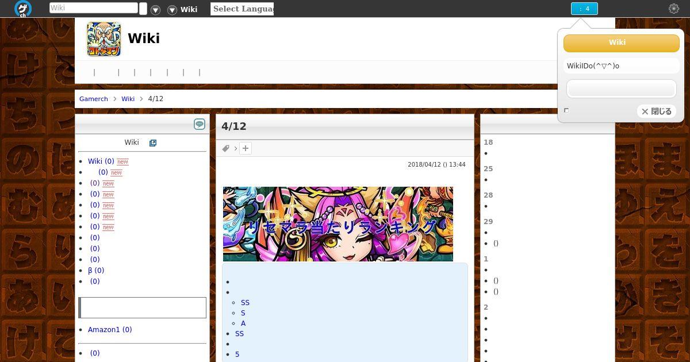The image size is (690, 362).
Task: Click the empty bordered box in the left sidebar
Action: click(x=143, y=307)
